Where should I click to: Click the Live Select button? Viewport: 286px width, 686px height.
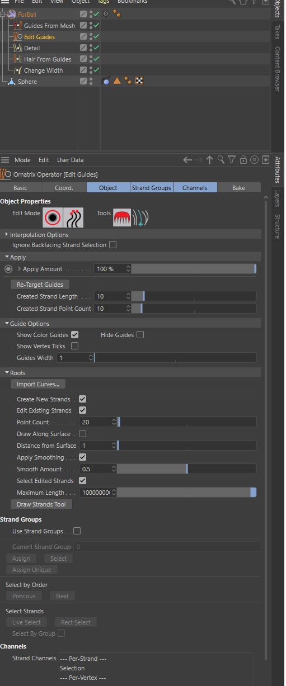[26, 622]
